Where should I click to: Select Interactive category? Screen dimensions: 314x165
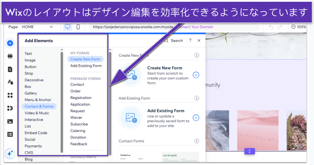click(x=34, y=120)
